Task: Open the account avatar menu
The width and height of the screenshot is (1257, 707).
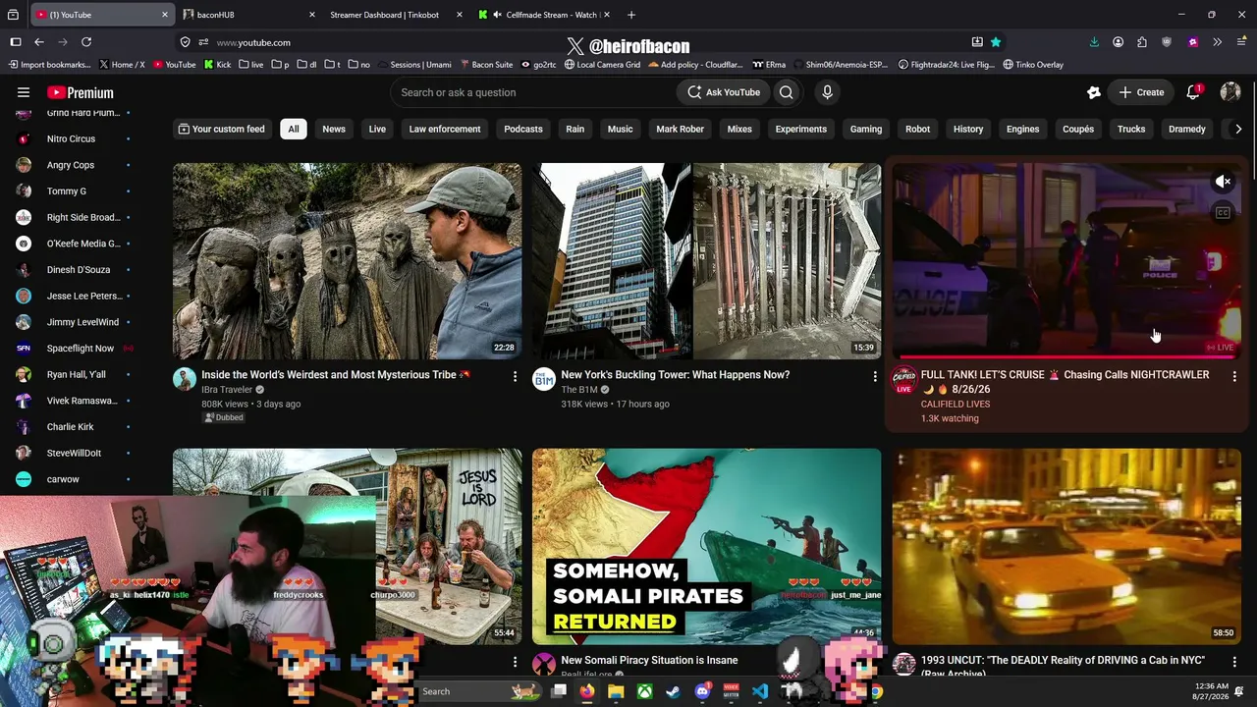Action: click(1230, 92)
